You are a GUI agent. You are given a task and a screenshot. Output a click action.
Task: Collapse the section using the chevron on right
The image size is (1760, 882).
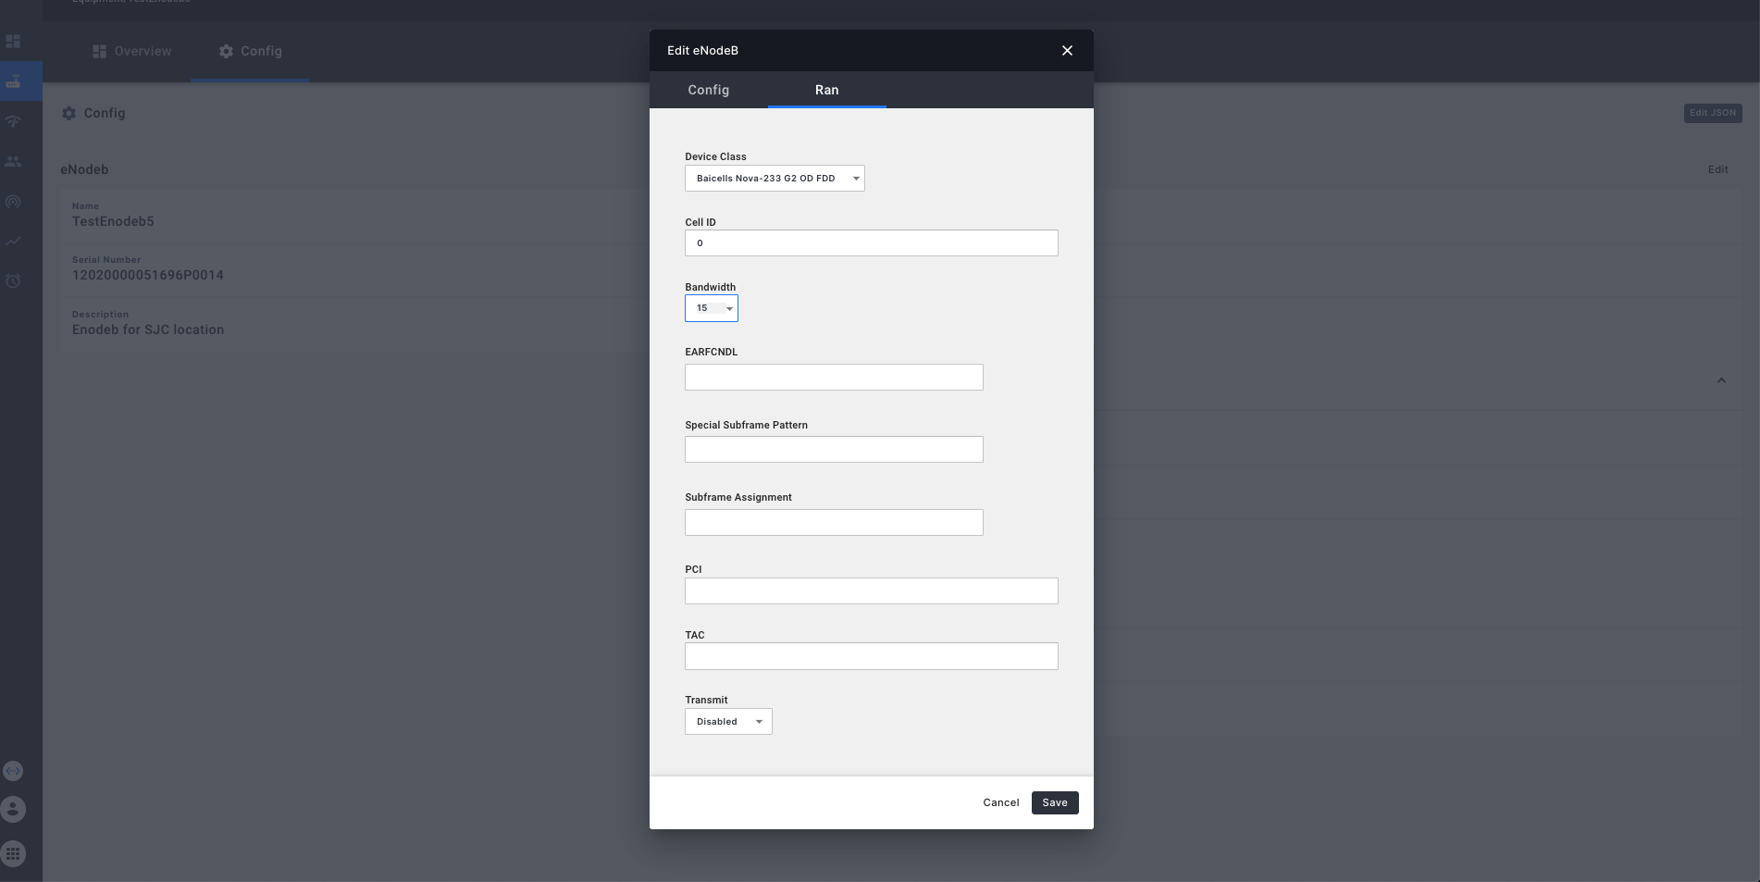click(x=1721, y=379)
